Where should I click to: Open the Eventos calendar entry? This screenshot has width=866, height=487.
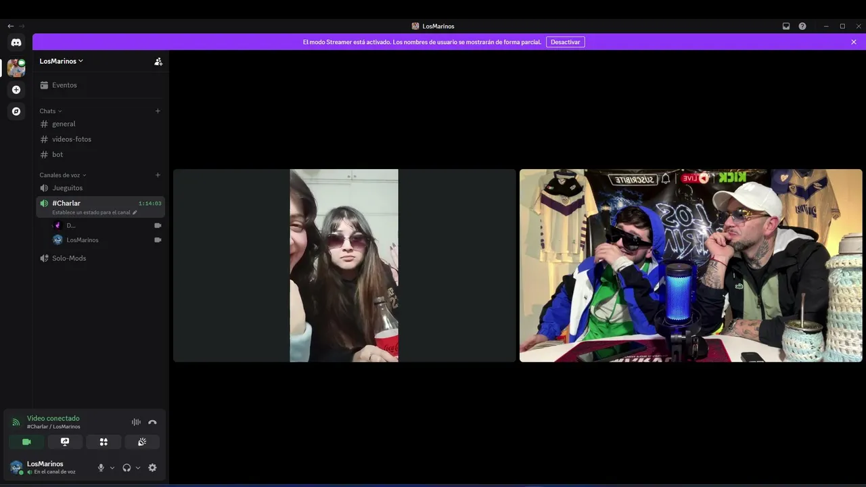coord(101,85)
